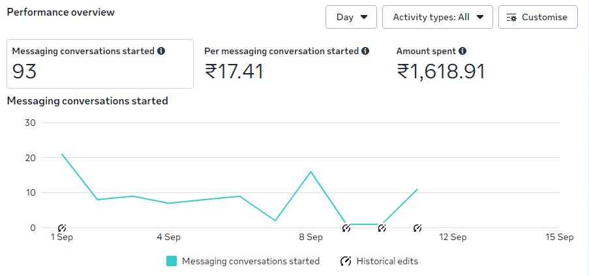Viewport: 589px width, 276px height.
Task: Click the chart peak at 1 Sep
Action: [62, 154]
